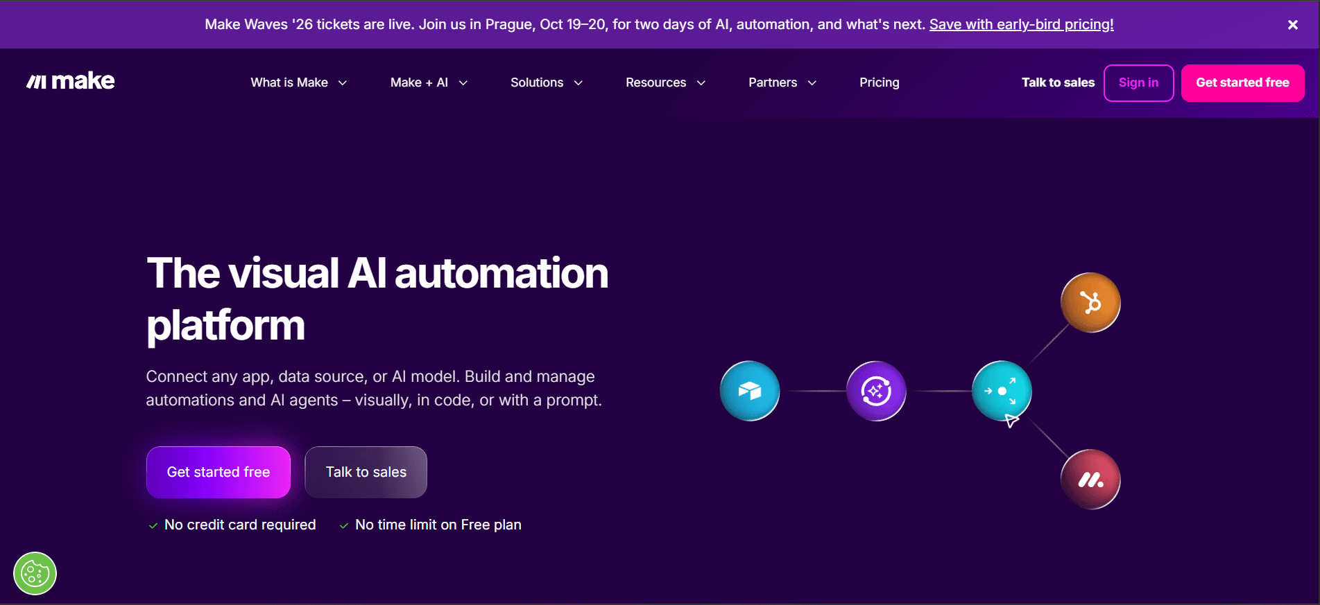Viewport: 1320px width, 605px height.
Task: Select the blue Airtable box node
Action: [750, 391]
